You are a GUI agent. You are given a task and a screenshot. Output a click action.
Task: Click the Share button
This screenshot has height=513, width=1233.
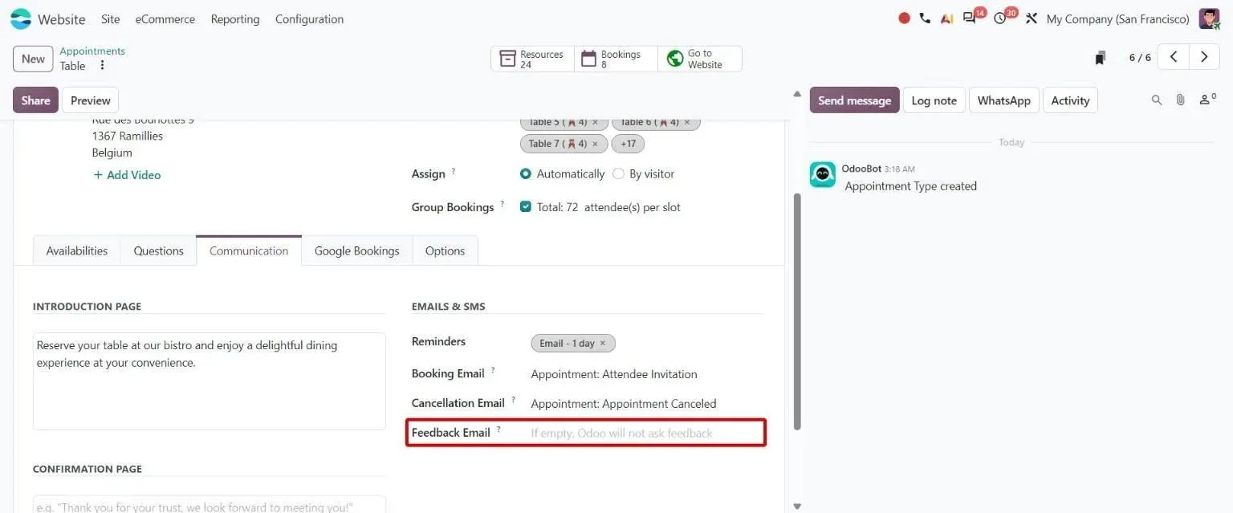(x=35, y=100)
